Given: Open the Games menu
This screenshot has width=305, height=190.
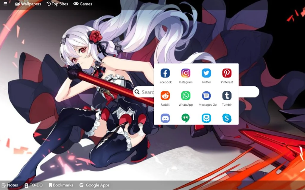Looking at the screenshot, I should [83, 4].
